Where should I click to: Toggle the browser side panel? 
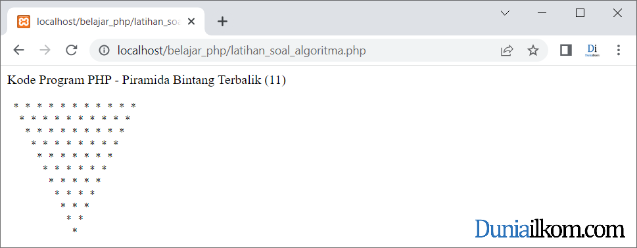[566, 51]
